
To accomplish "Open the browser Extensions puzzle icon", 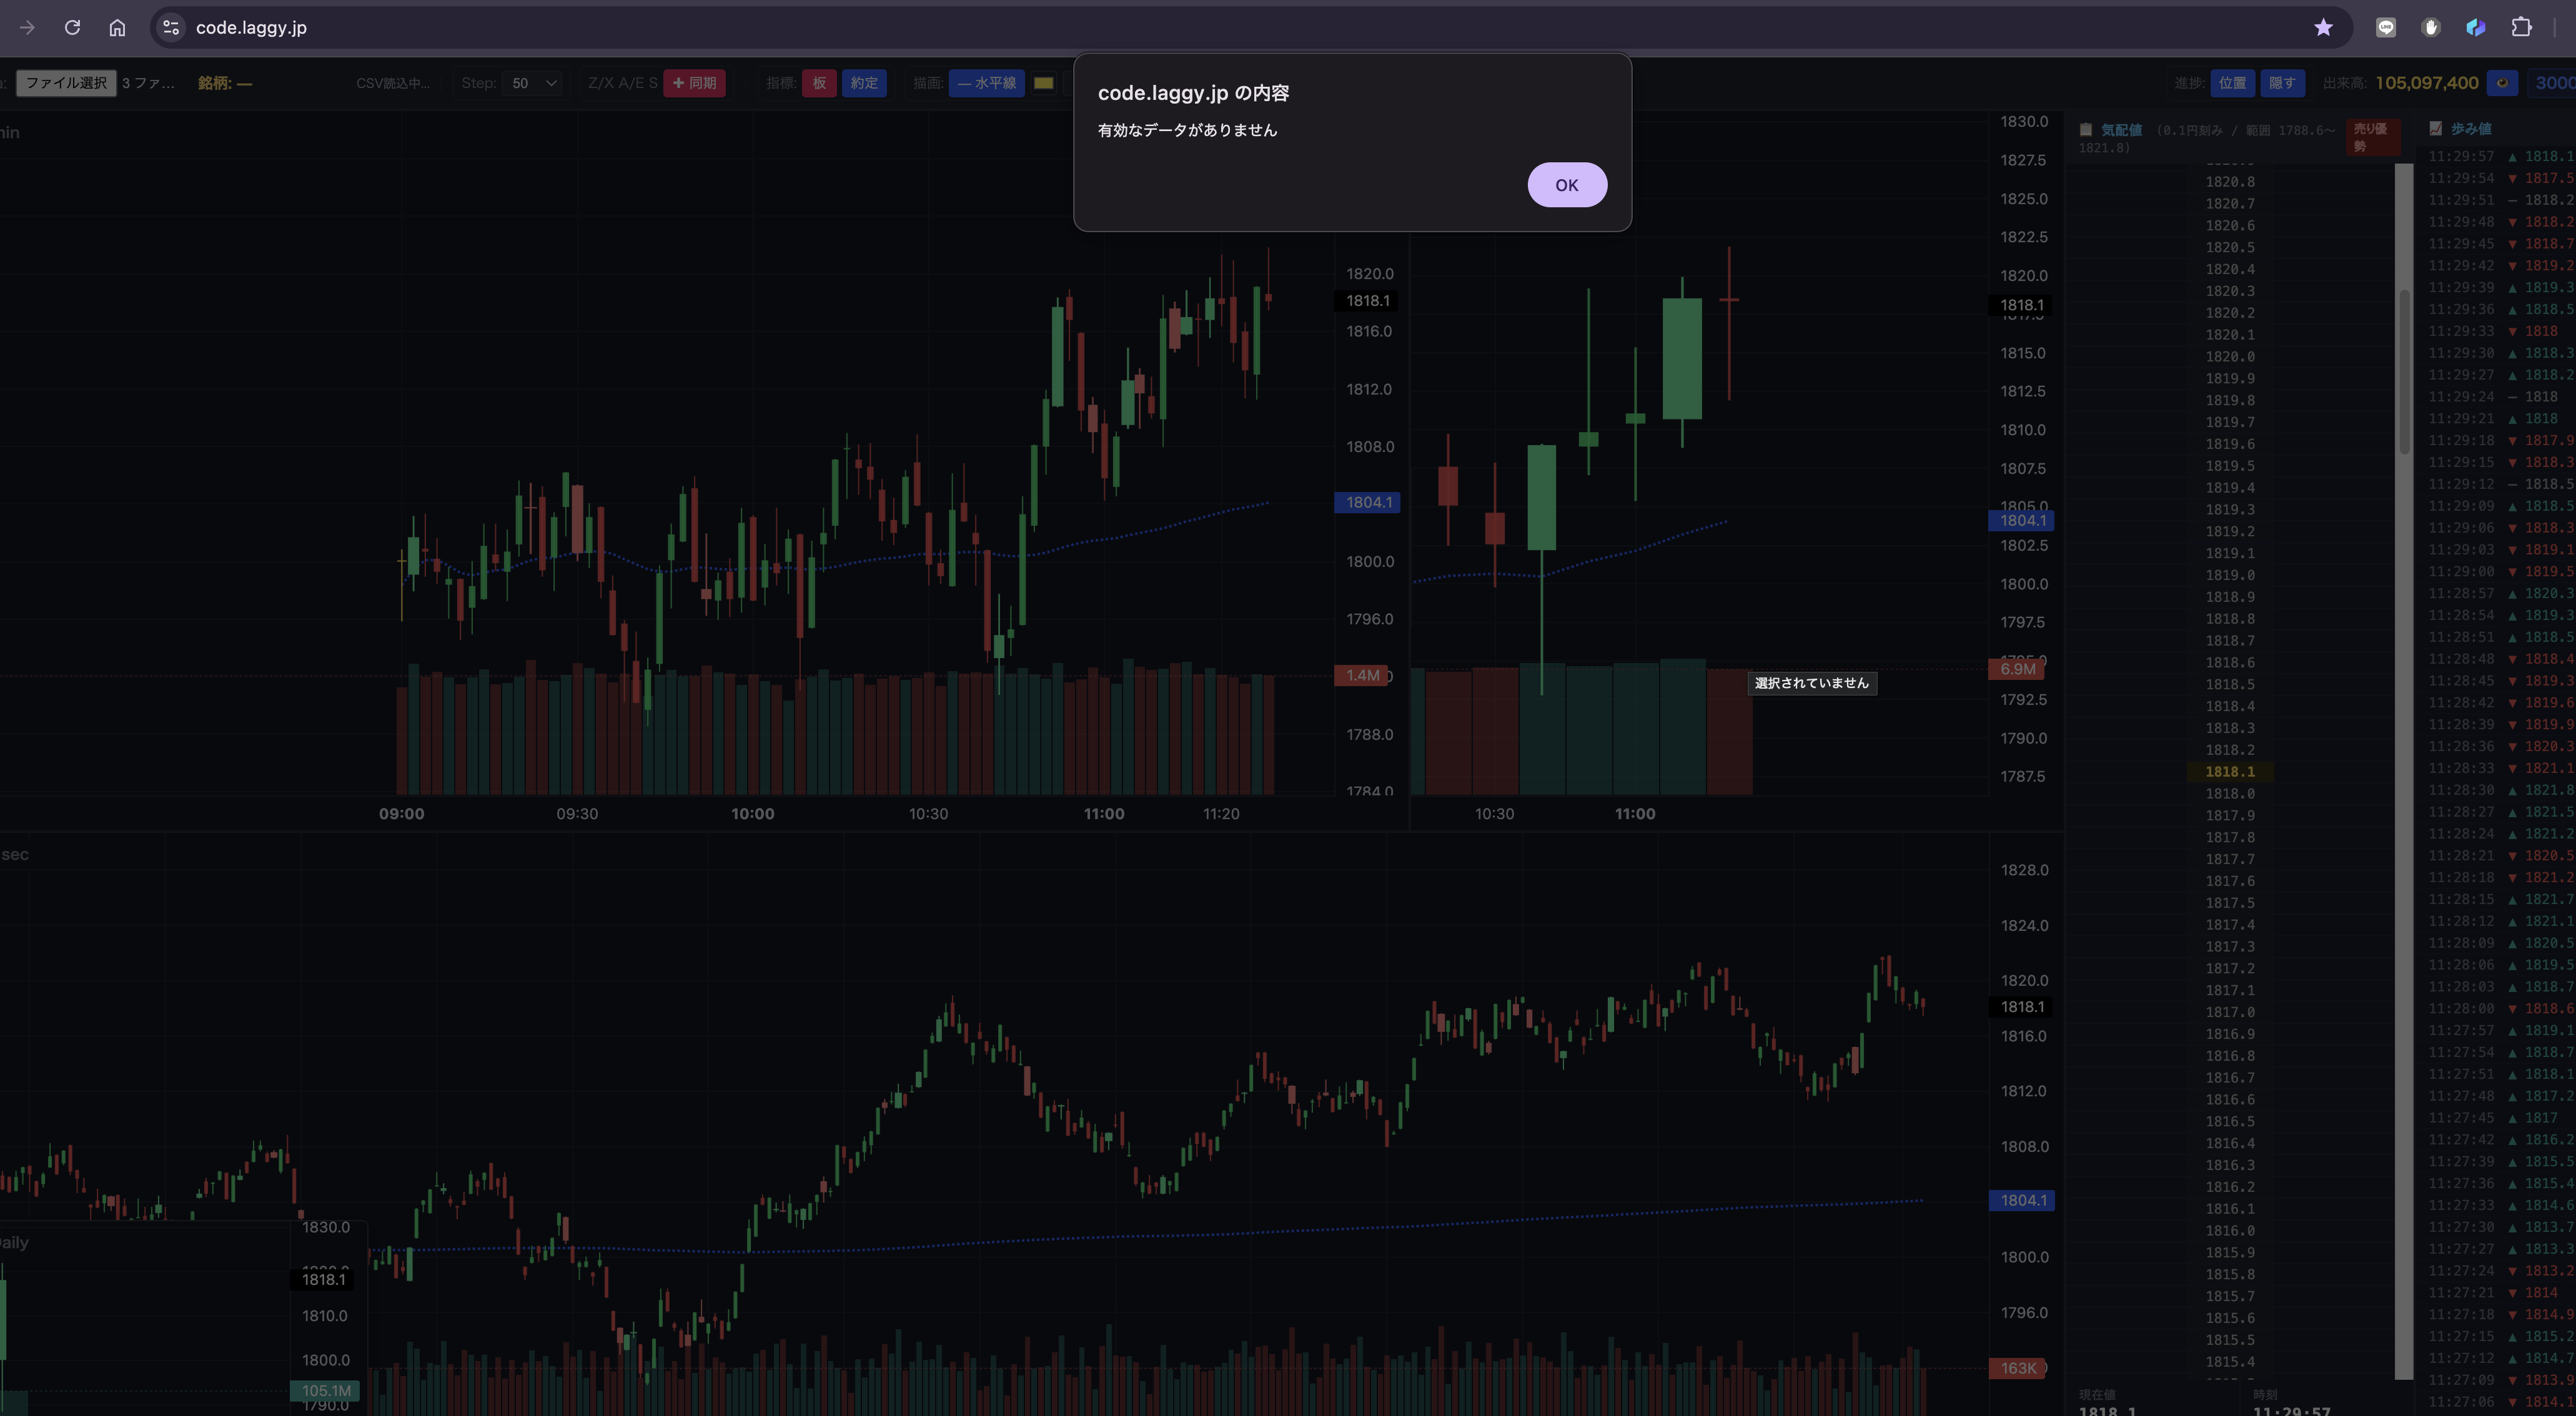I will click(x=2521, y=27).
